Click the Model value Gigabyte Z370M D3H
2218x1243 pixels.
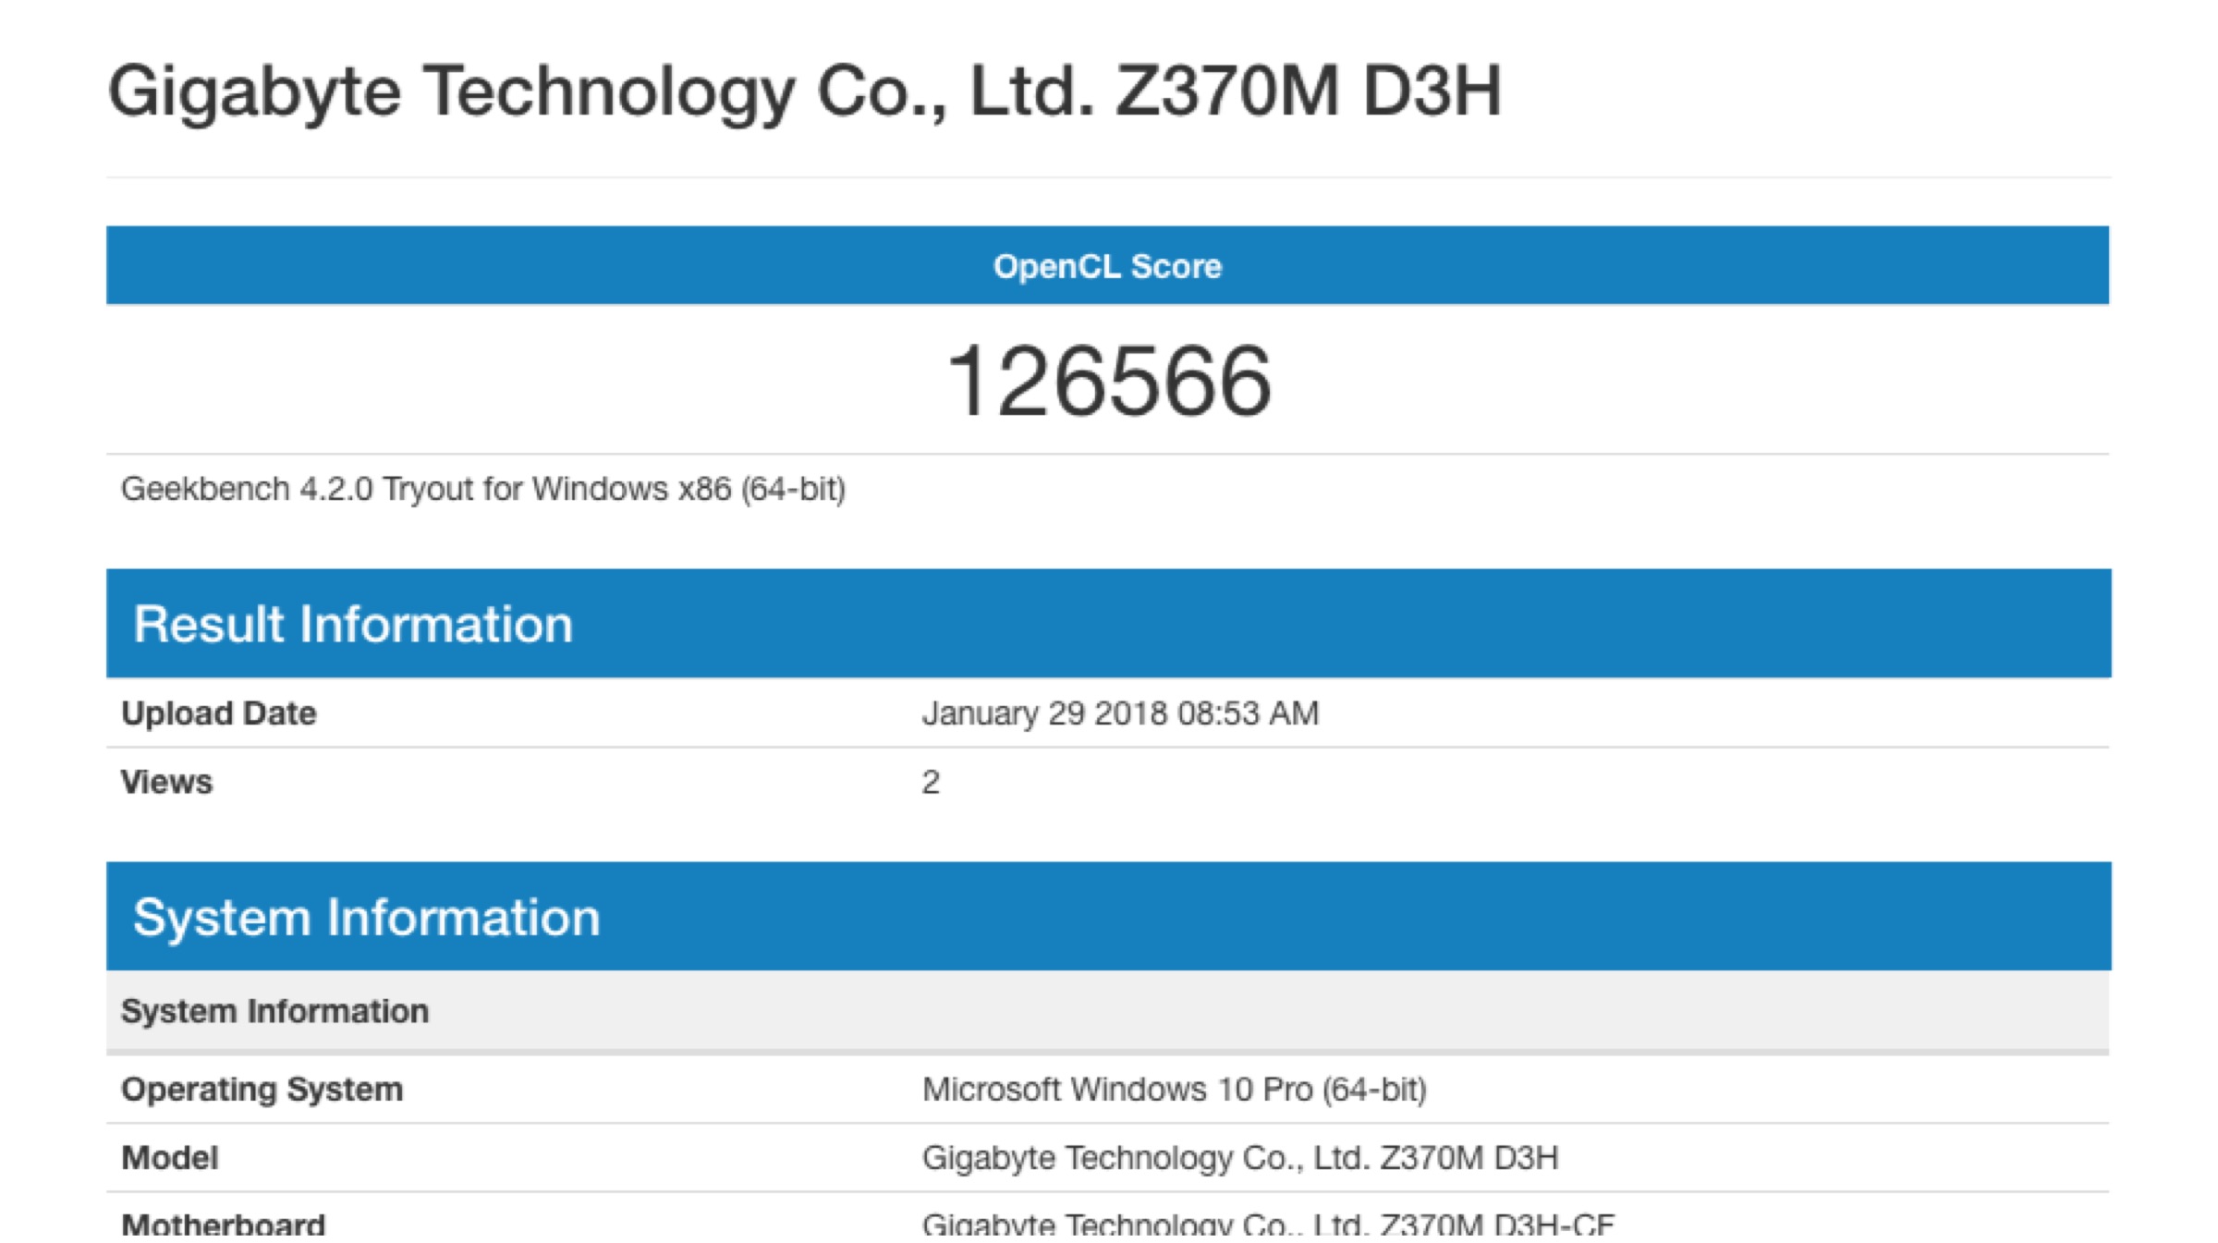pyautogui.click(x=1239, y=1158)
